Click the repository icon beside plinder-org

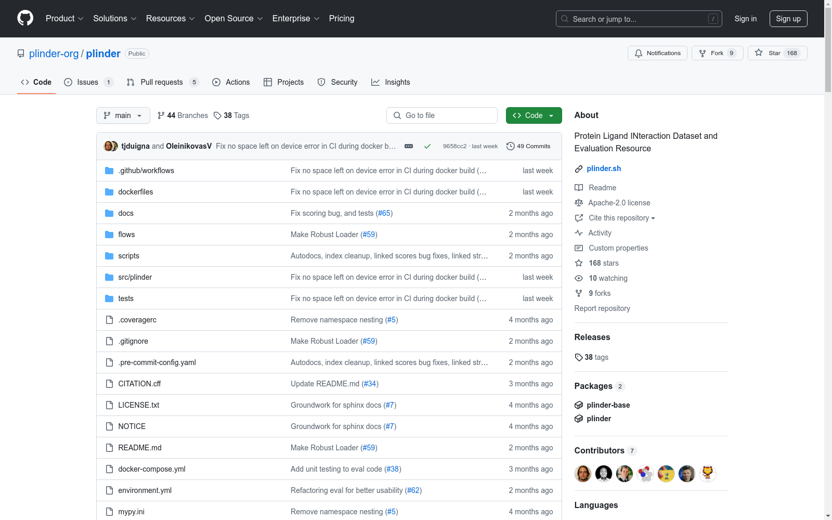pyautogui.click(x=21, y=54)
